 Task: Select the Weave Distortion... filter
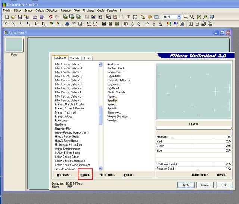[119, 117]
